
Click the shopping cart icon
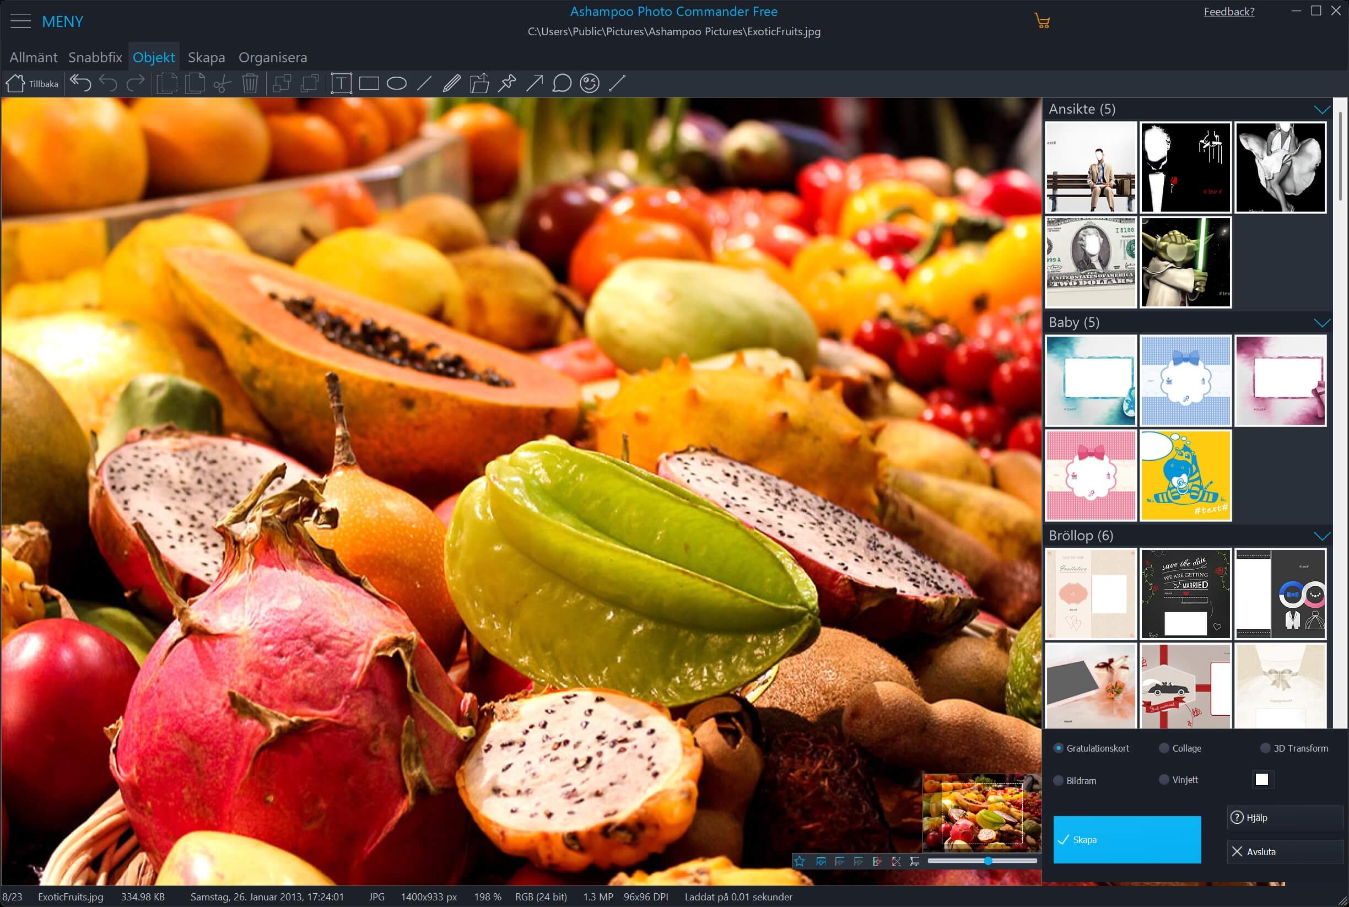click(1042, 21)
